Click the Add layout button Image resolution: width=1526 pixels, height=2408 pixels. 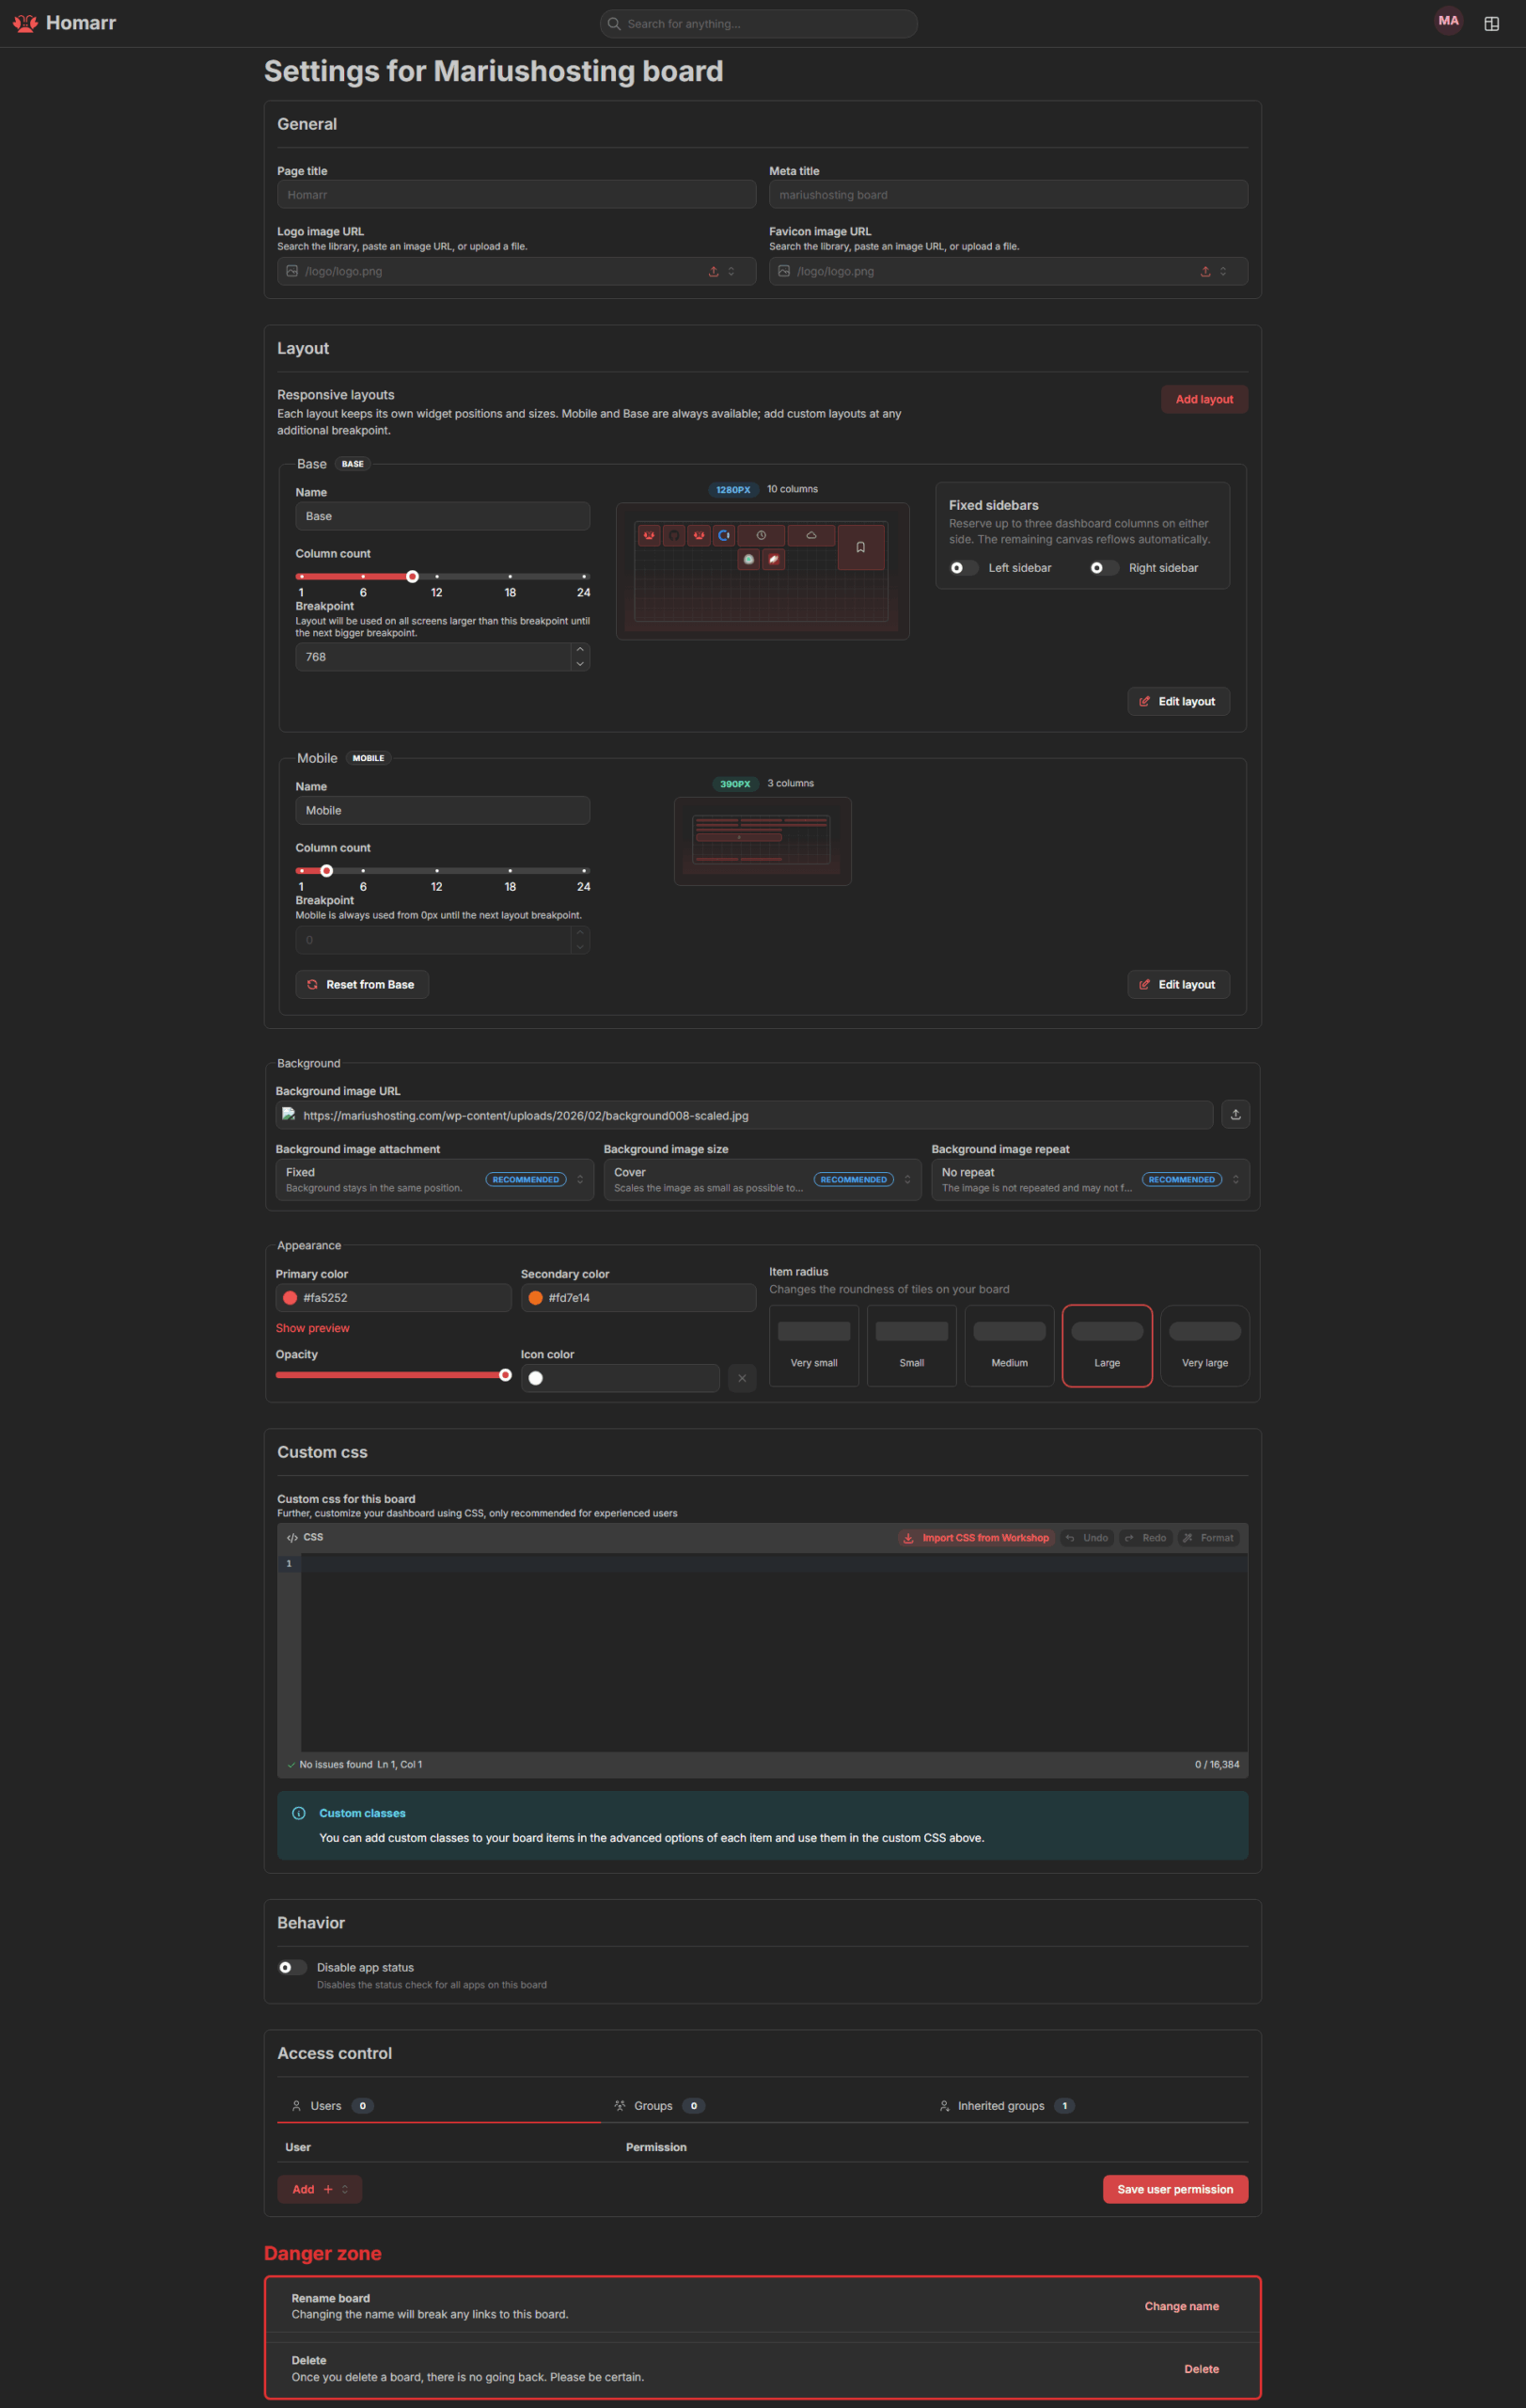pyautogui.click(x=1204, y=399)
